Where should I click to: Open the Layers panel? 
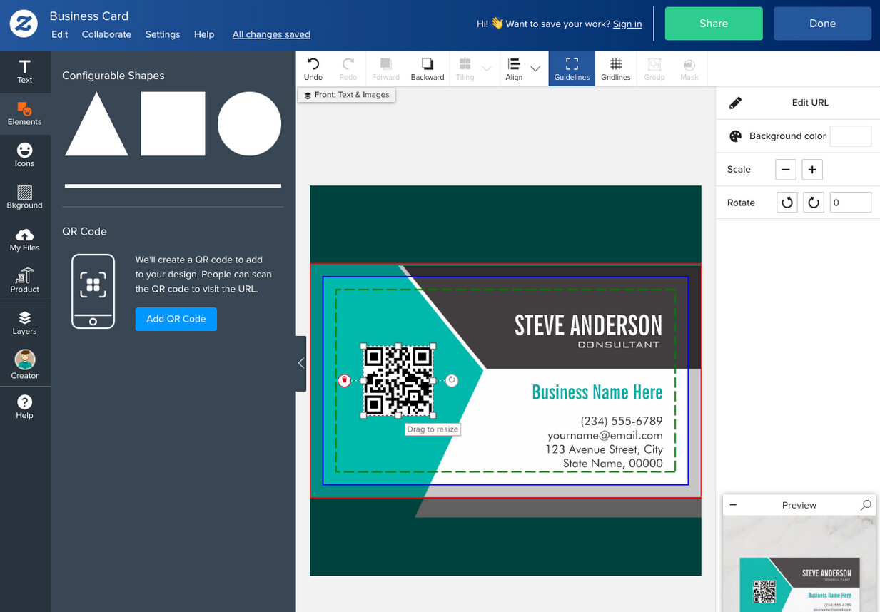(x=25, y=323)
